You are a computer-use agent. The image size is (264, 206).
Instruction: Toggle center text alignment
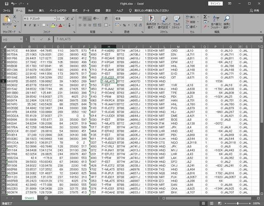click(85, 25)
